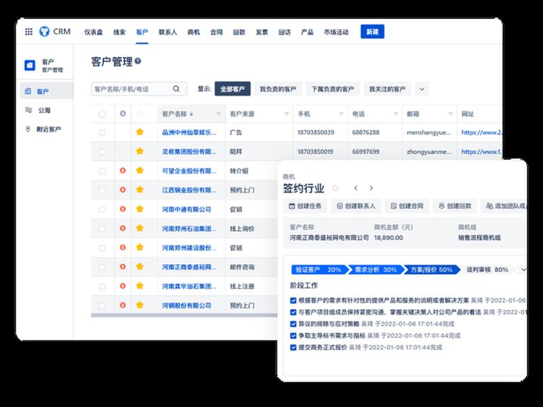This screenshot has height=407, width=543.
Task: Toggle star for 河南中通有限公司 row
Action: pos(140,209)
